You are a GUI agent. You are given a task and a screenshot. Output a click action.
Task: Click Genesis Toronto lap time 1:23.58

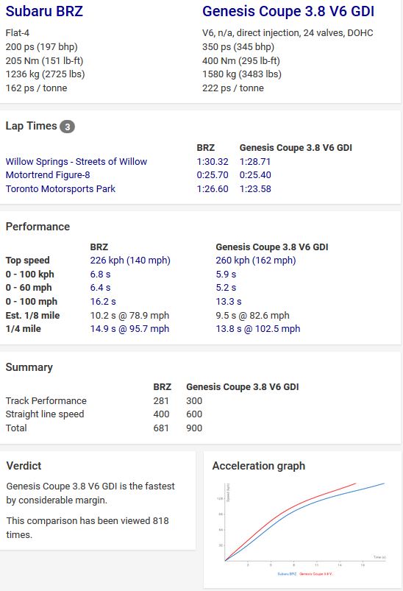point(255,189)
